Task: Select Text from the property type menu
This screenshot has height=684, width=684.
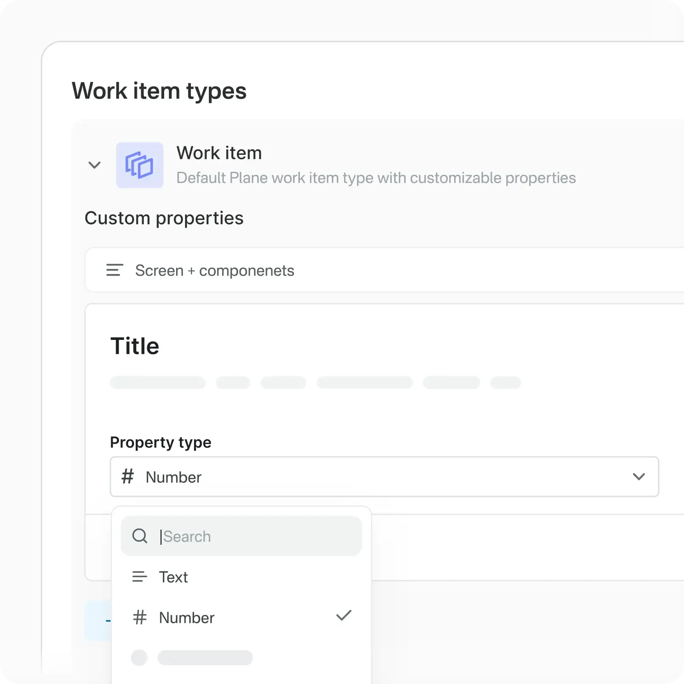Action: pyautogui.click(x=174, y=577)
